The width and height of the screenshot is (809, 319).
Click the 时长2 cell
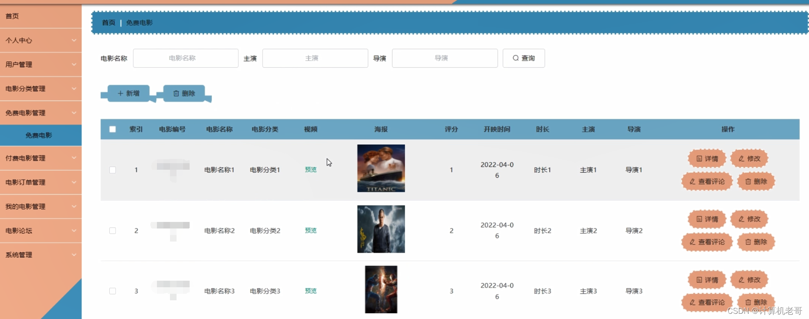[x=543, y=231]
